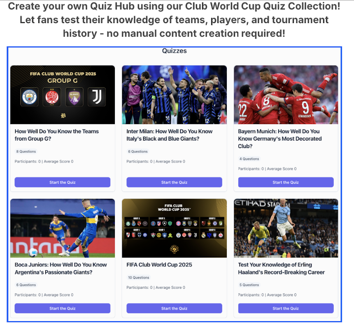Click the red Wydad crest in Group G image
The image size is (354, 327).
(52, 97)
